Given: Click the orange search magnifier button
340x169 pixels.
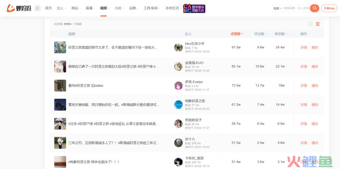Looking at the screenshot, I should [x=314, y=8].
